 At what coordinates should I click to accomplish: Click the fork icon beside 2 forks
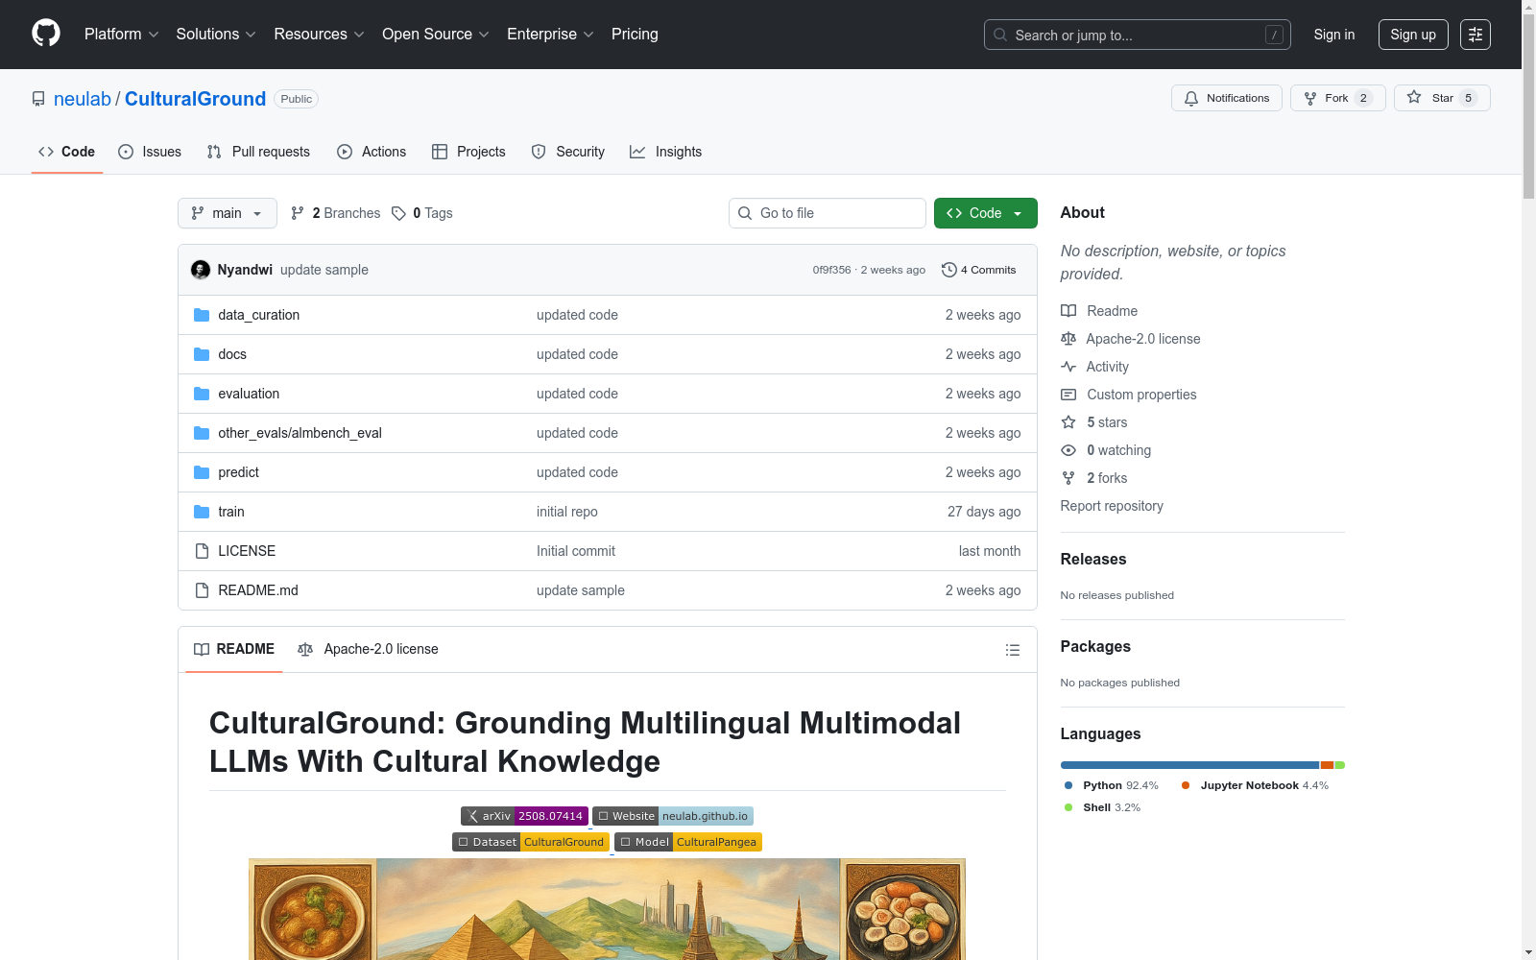(x=1068, y=478)
